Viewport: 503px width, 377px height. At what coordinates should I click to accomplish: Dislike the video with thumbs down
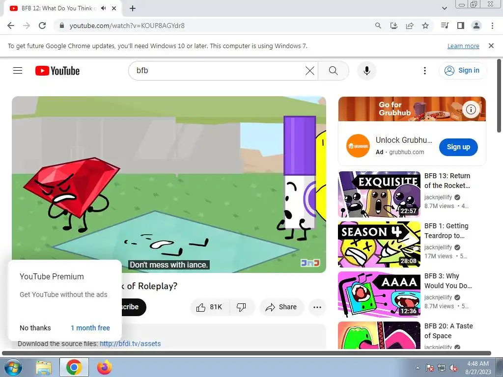click(242, 307)
